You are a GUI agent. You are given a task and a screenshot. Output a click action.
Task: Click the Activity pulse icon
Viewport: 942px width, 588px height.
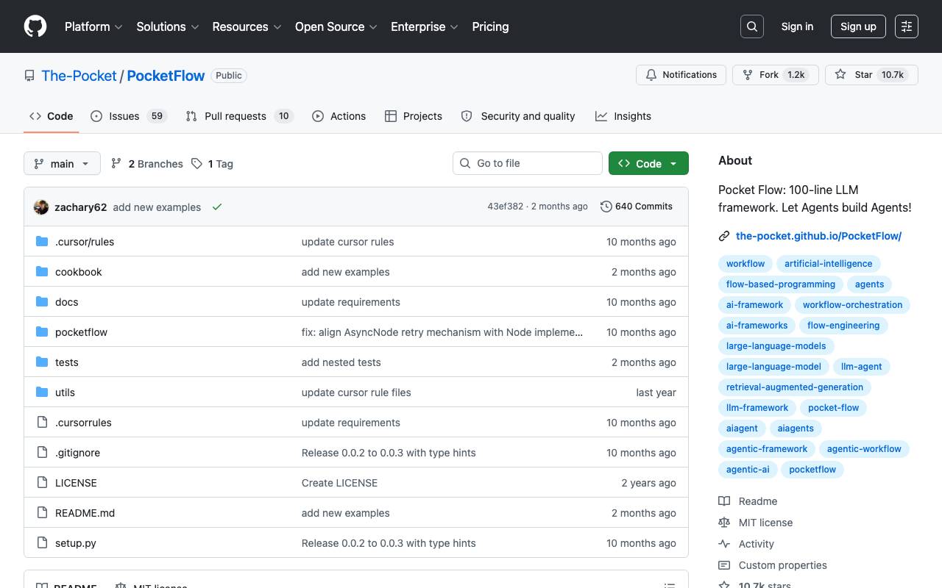[x=724, y=544]
